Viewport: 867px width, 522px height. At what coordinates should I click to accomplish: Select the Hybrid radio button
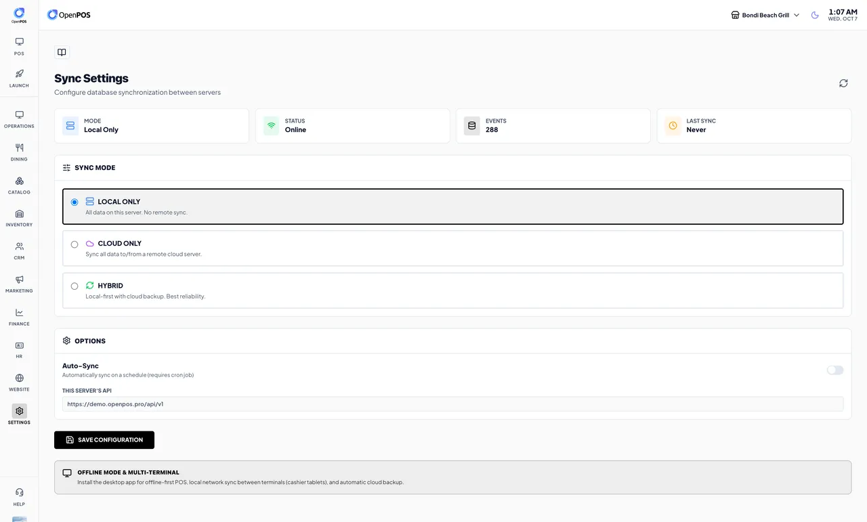coord(75,286)
